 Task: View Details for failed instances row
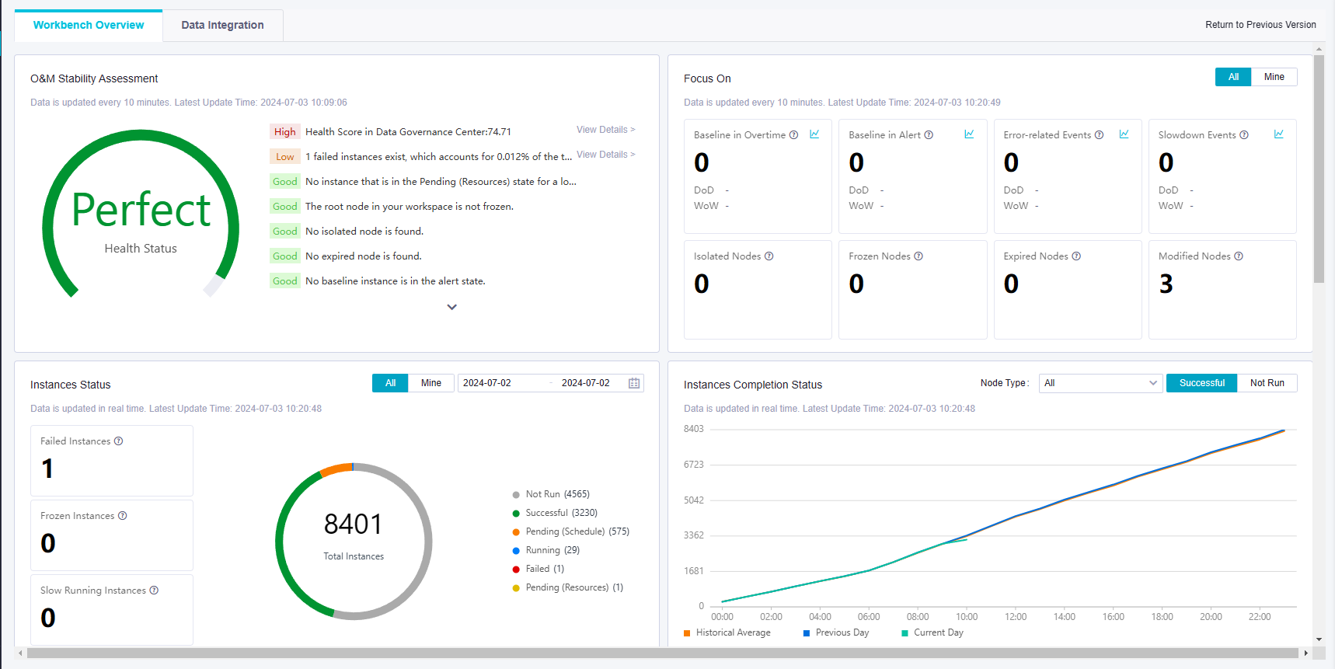[605, 155]
